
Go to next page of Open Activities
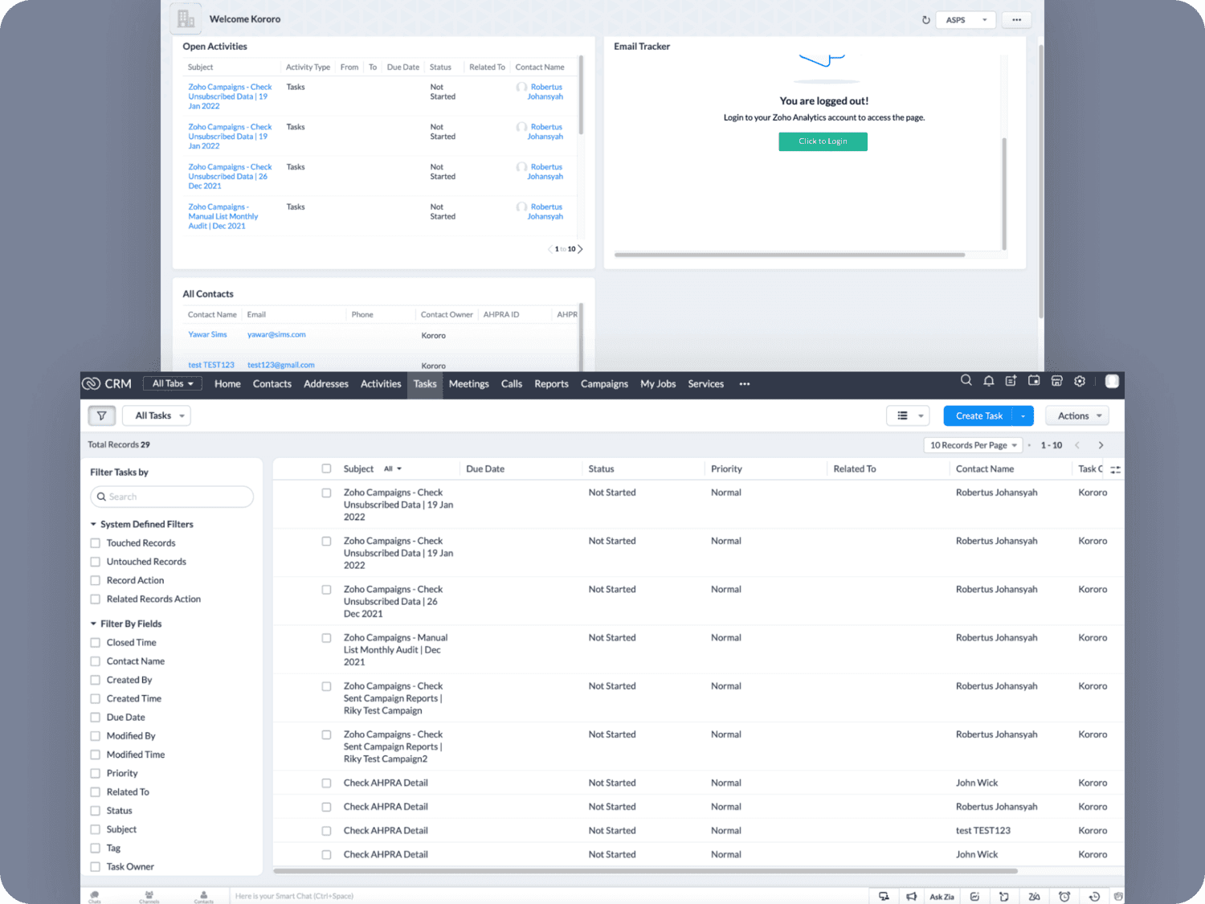580,249
